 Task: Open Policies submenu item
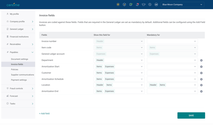coord(15,69)
